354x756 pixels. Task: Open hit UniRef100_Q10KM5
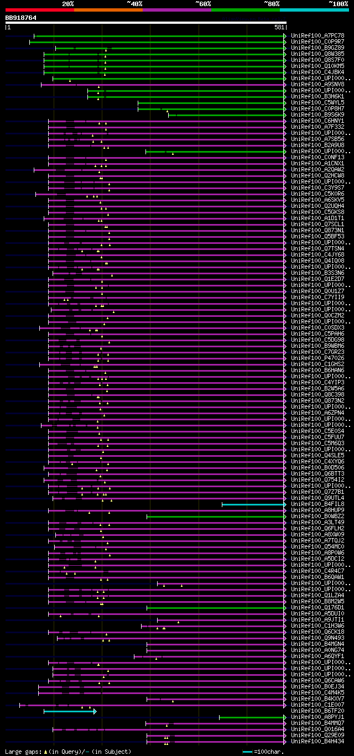pyautogui.click(x=317, y=66)
